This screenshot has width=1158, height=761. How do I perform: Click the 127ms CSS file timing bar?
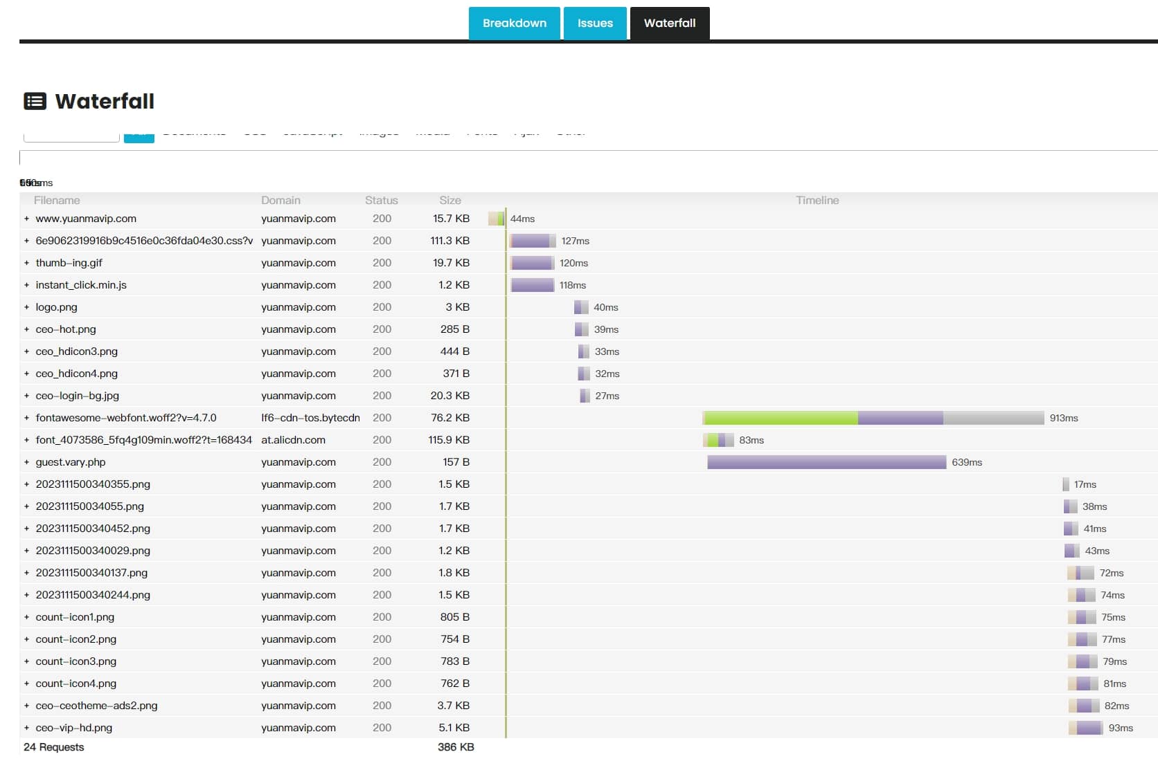coord(533,241)
